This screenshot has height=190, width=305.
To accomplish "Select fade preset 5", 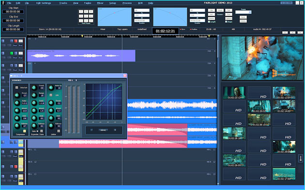I will [86, 16].
